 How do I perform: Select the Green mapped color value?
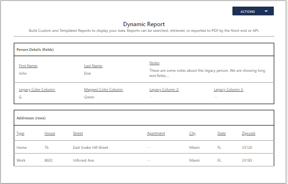[x=89, y=97]
